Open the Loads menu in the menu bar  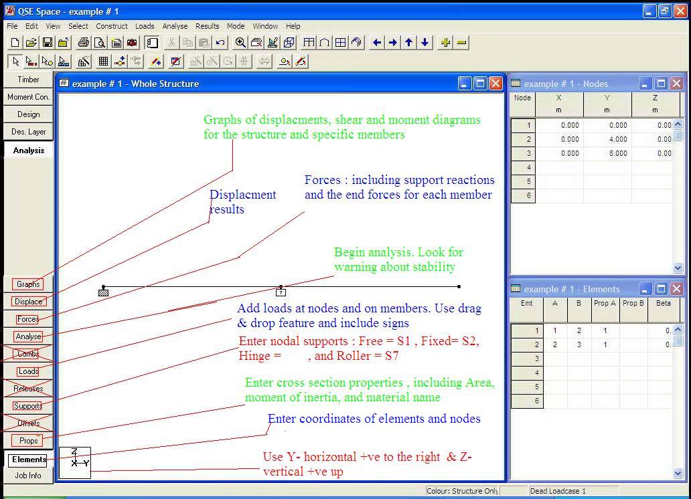tap(145, 27)
